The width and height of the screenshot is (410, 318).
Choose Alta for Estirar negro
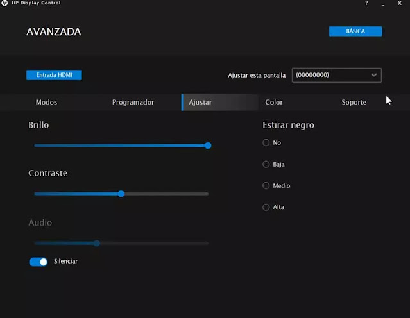(x=266, y=207)
